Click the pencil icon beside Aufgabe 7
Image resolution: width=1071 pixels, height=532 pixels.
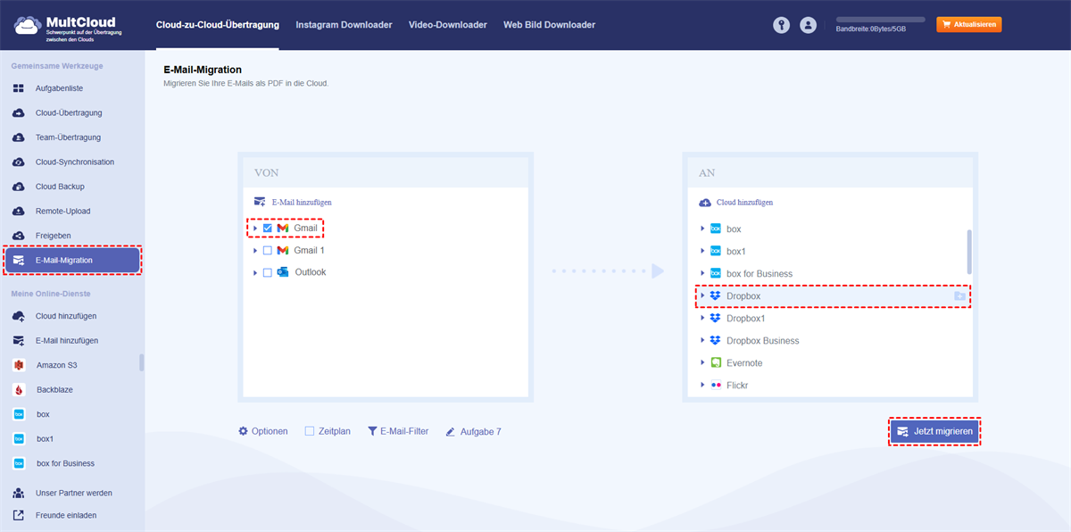point(451,432)
